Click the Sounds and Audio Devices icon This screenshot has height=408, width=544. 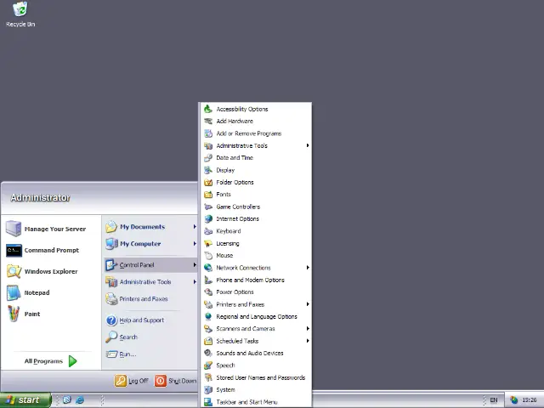[x=208, y=354]
